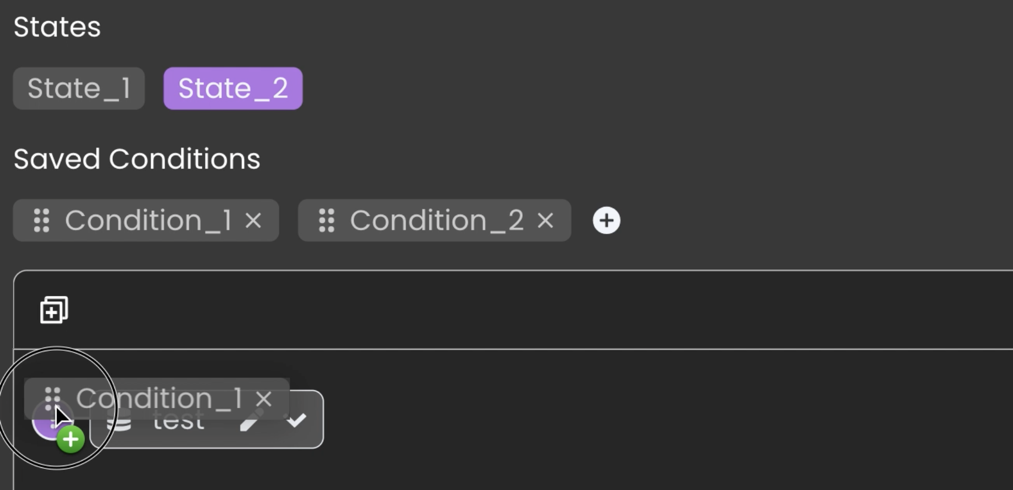Click Condition_1 label in Saved Conditions row
Screen dimensions: 1013x490
(149, 220)
